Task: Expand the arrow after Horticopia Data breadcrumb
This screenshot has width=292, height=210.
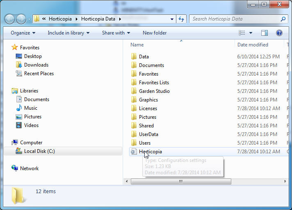Action: tap(120, 19)
